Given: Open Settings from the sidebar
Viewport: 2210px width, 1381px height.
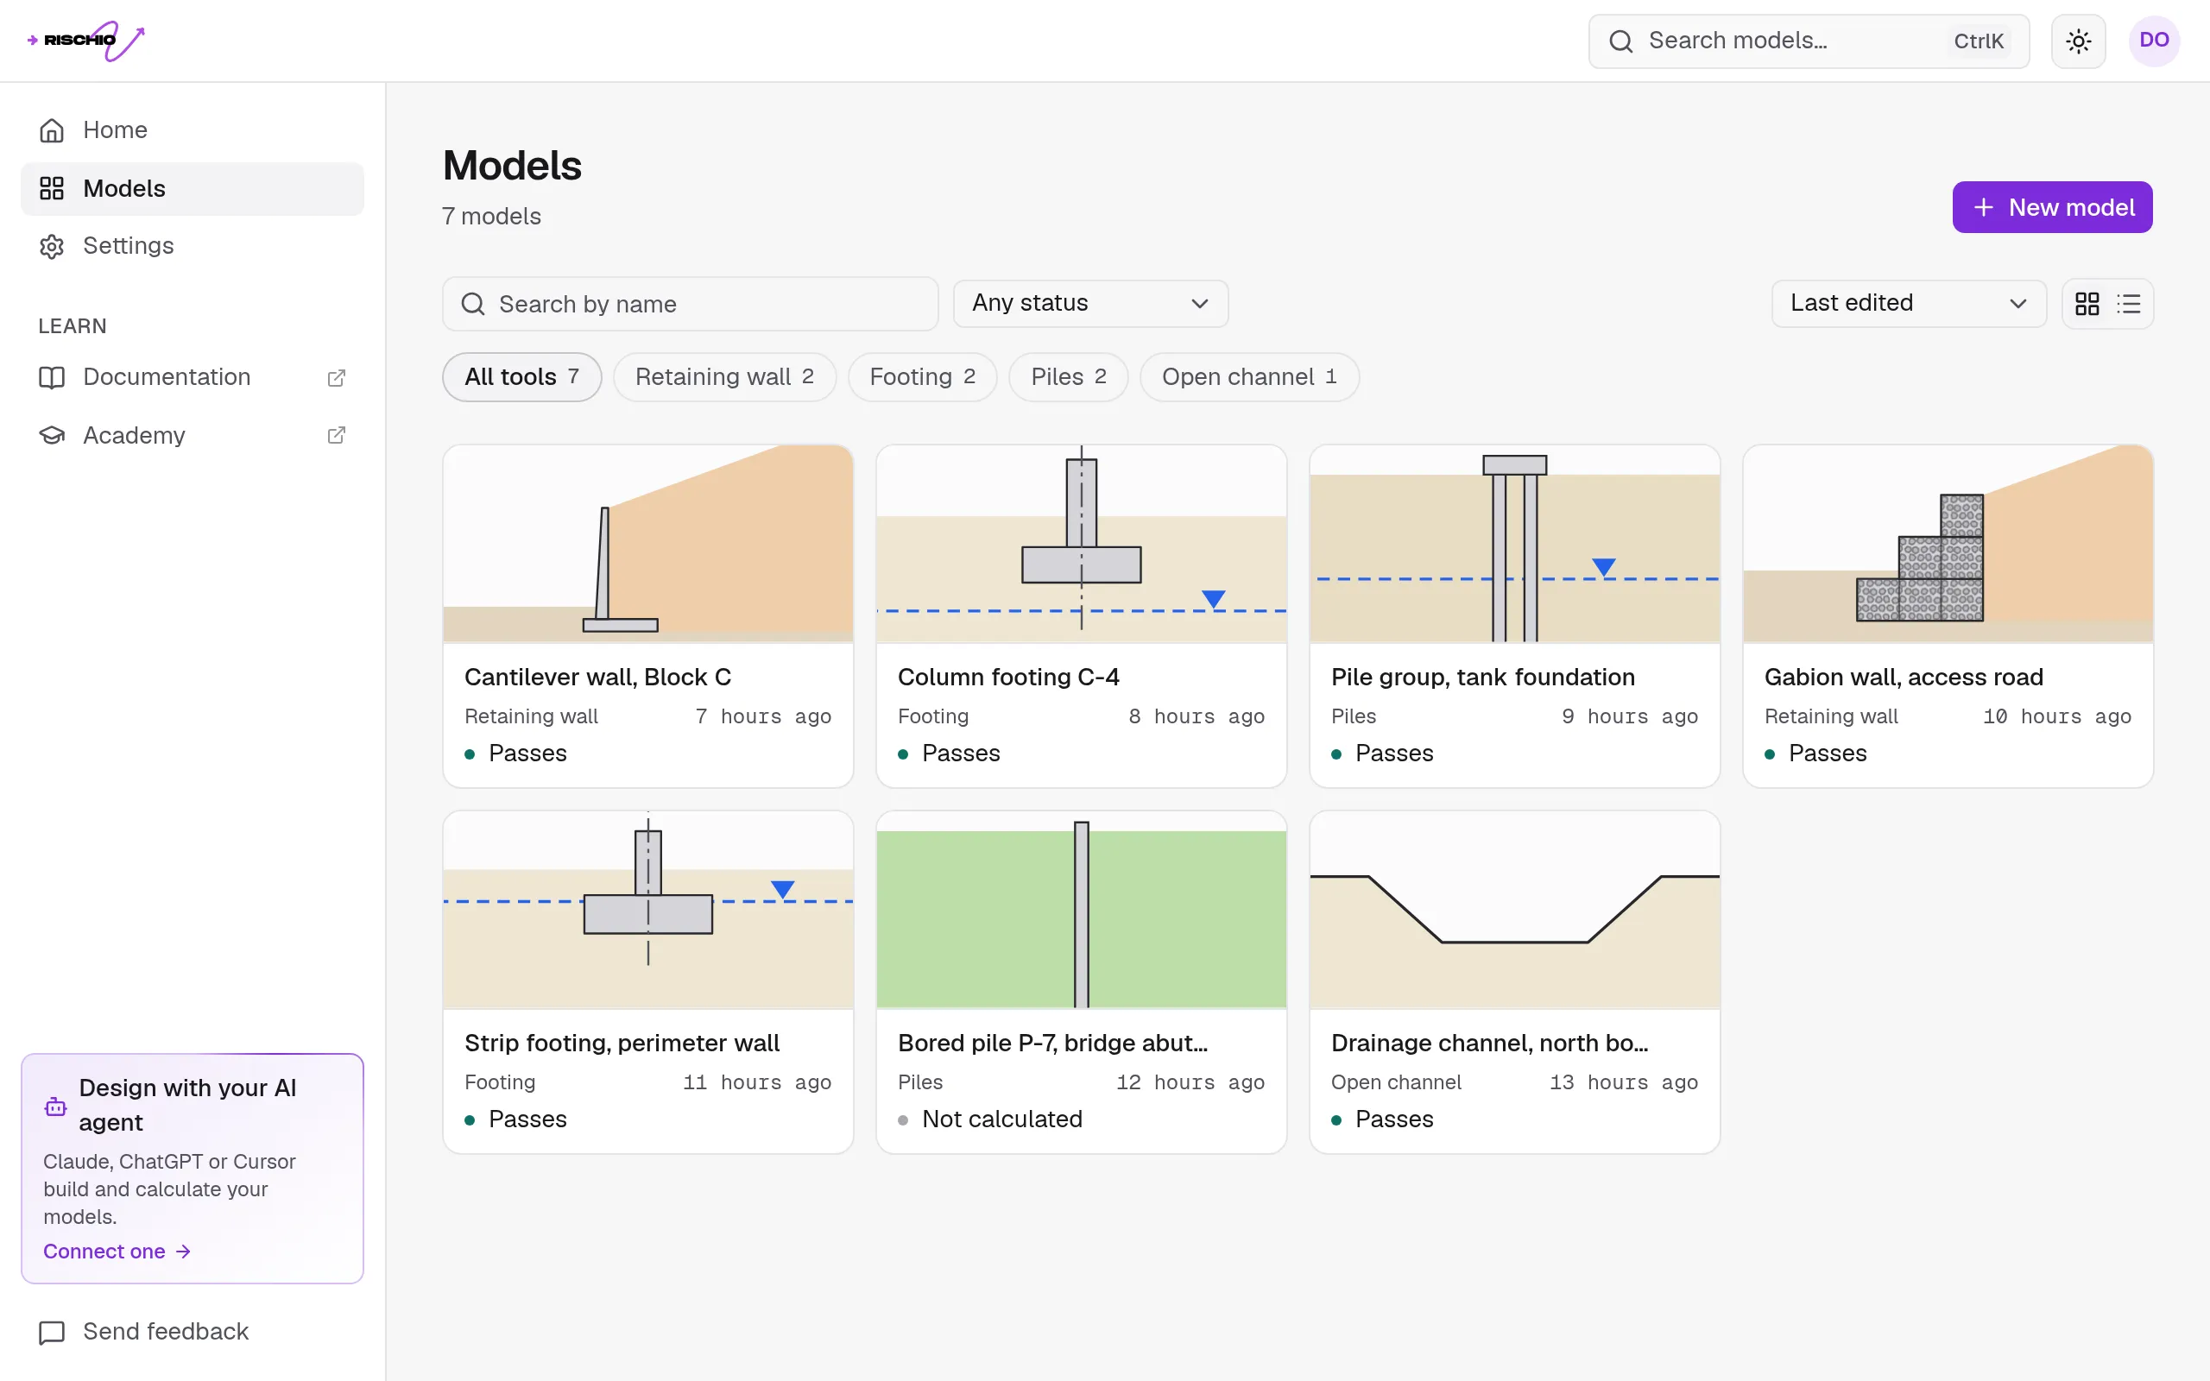Looking at the screenshot, I should [x=192, y=246].
